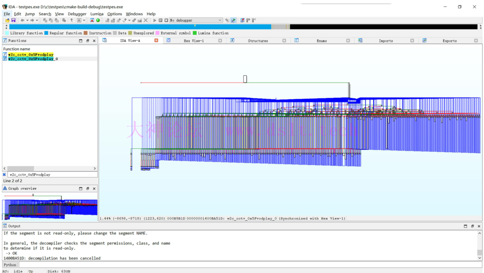
Task: Start debugger process play icon
Action: click(154, 20)
